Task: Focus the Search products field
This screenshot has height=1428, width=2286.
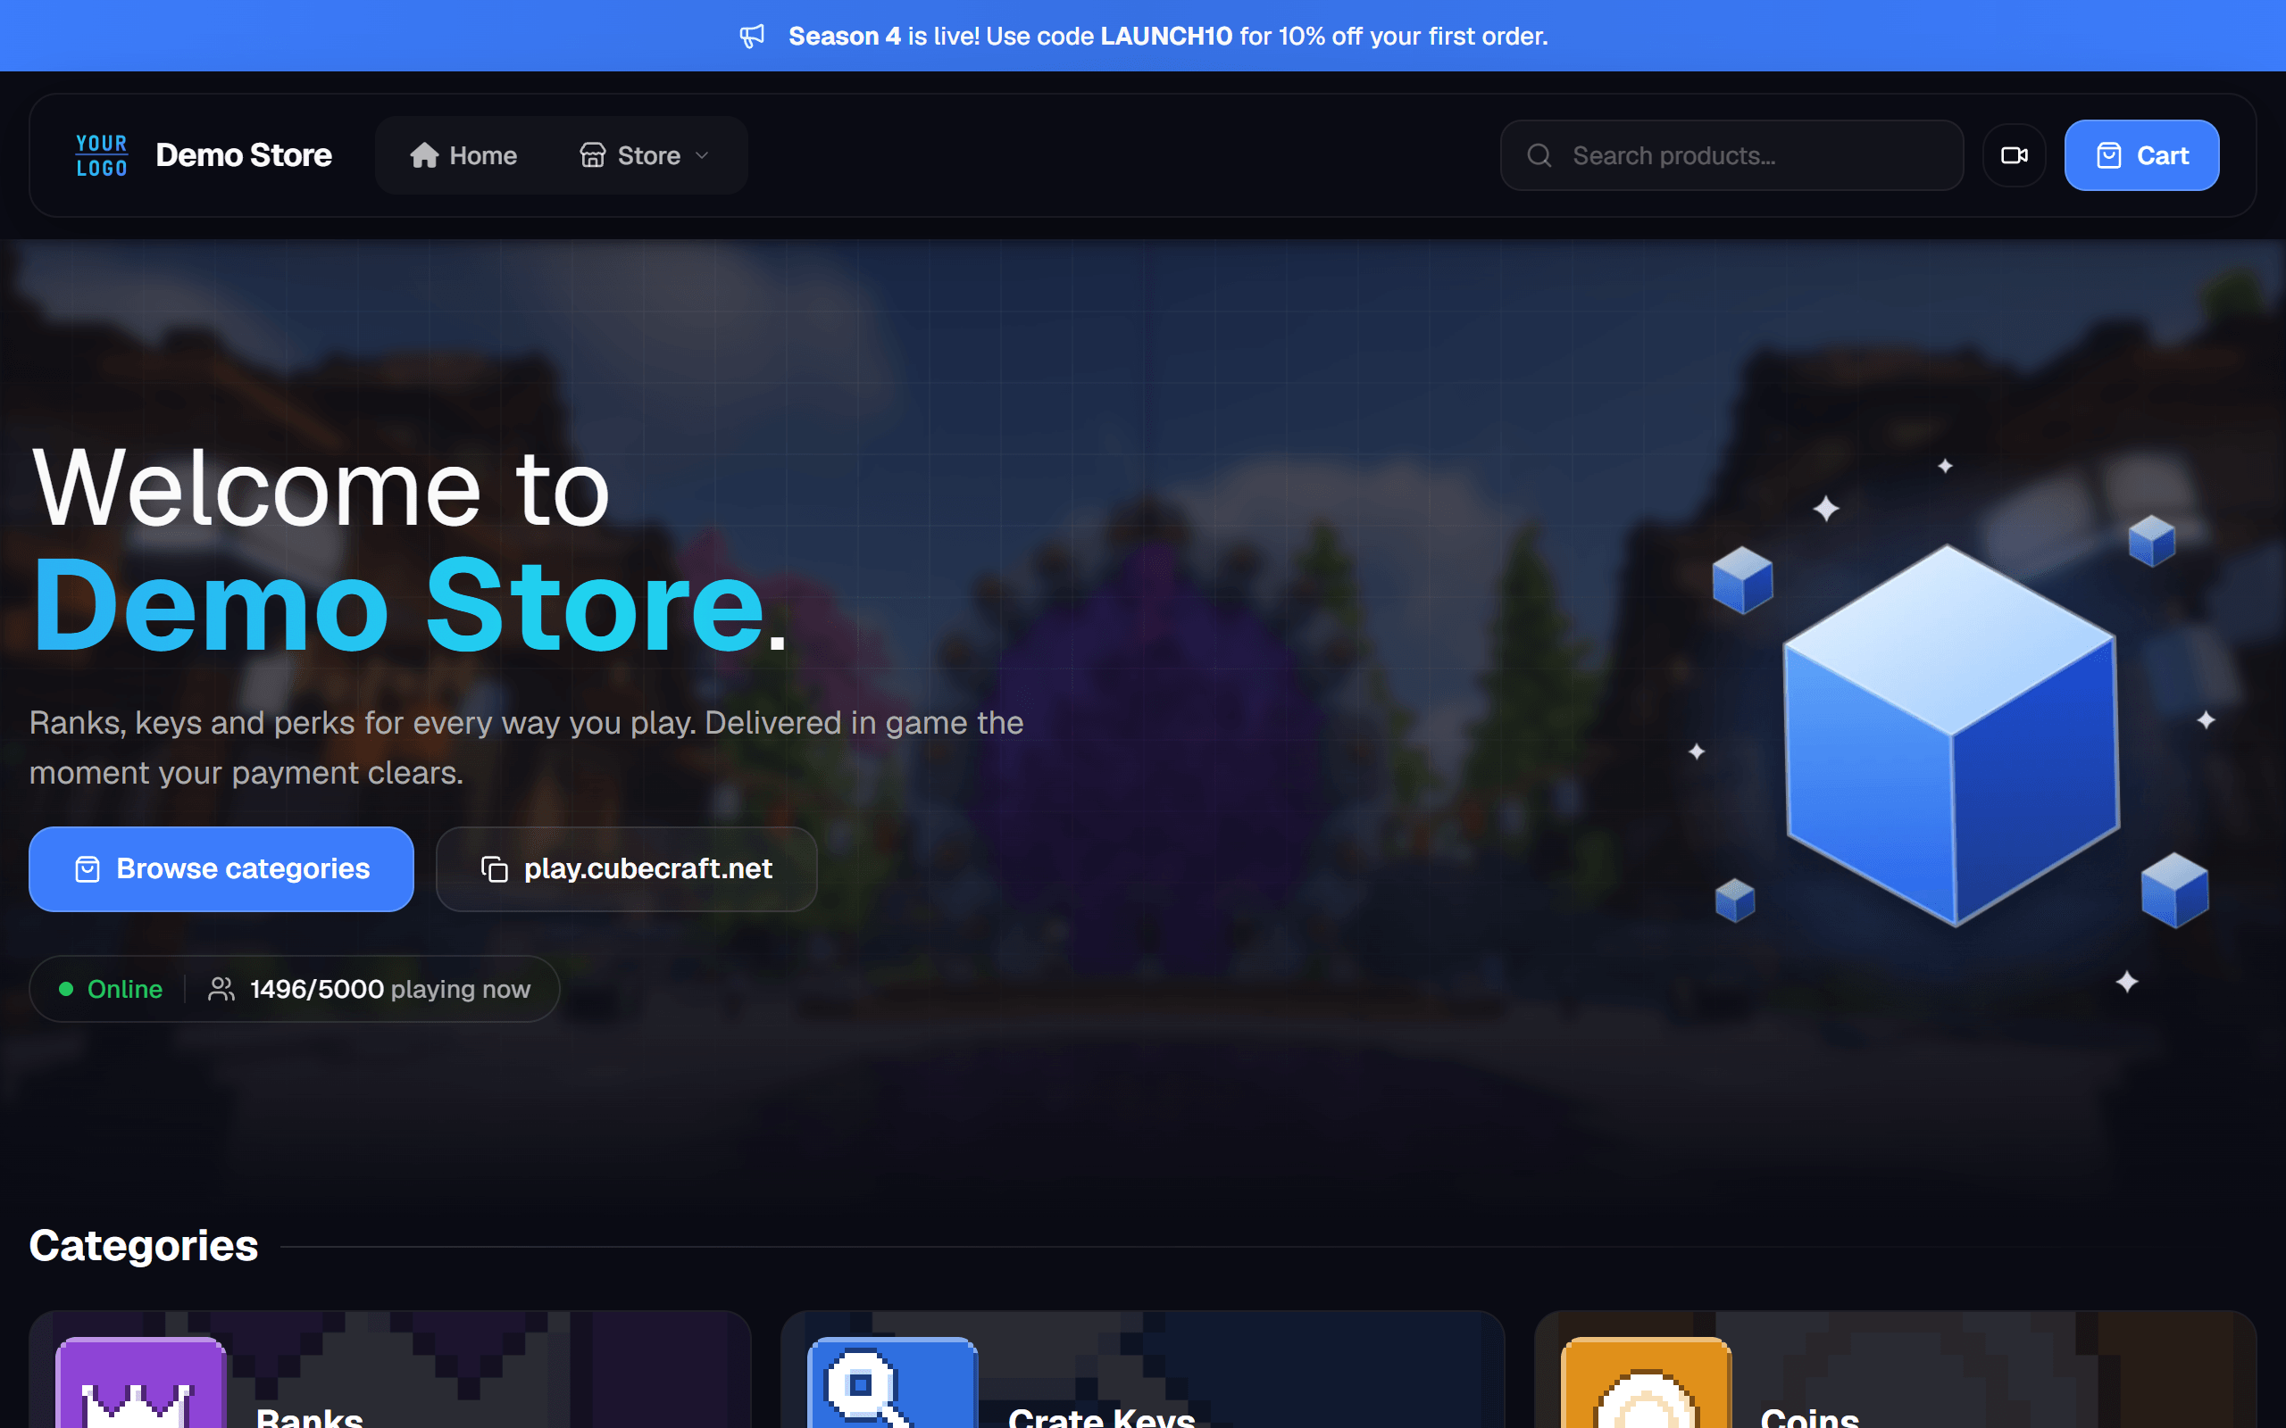Action: 1731,156
